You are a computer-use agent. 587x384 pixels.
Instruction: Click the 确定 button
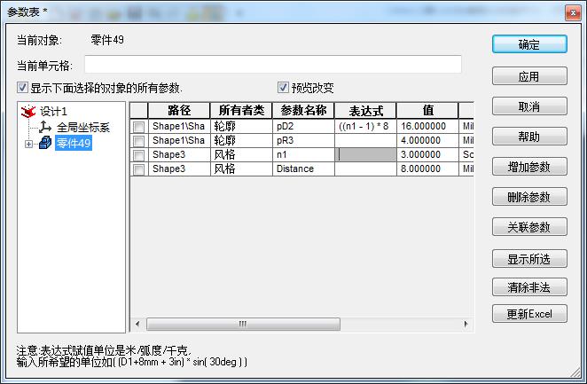pos(529,44)
